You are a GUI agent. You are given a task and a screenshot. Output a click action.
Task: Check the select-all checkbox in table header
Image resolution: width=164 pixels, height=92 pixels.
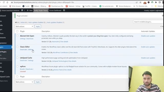coord(17,31)
